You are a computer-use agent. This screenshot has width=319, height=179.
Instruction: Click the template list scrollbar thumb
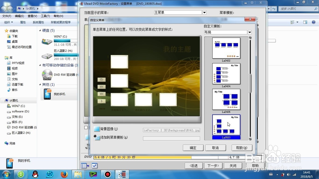[x=250, y=83]
